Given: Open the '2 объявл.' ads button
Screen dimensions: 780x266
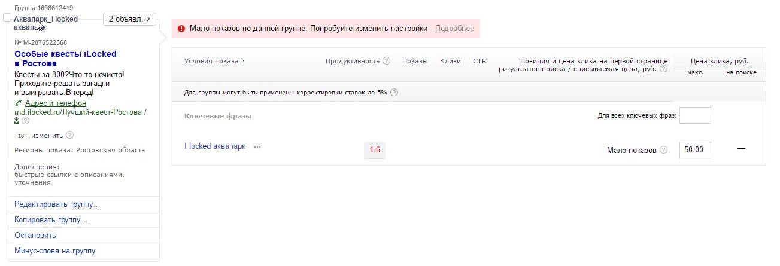Looking at the screenshot, I should click(129, 19).
